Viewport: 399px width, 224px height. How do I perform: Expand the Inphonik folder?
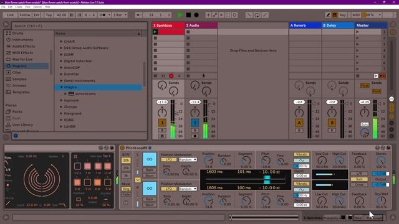pos(61,100)
